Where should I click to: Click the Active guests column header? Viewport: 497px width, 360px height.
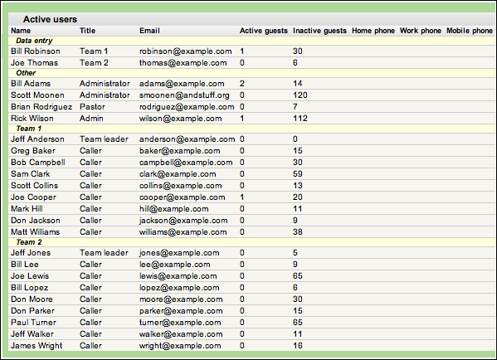point(263,31)
